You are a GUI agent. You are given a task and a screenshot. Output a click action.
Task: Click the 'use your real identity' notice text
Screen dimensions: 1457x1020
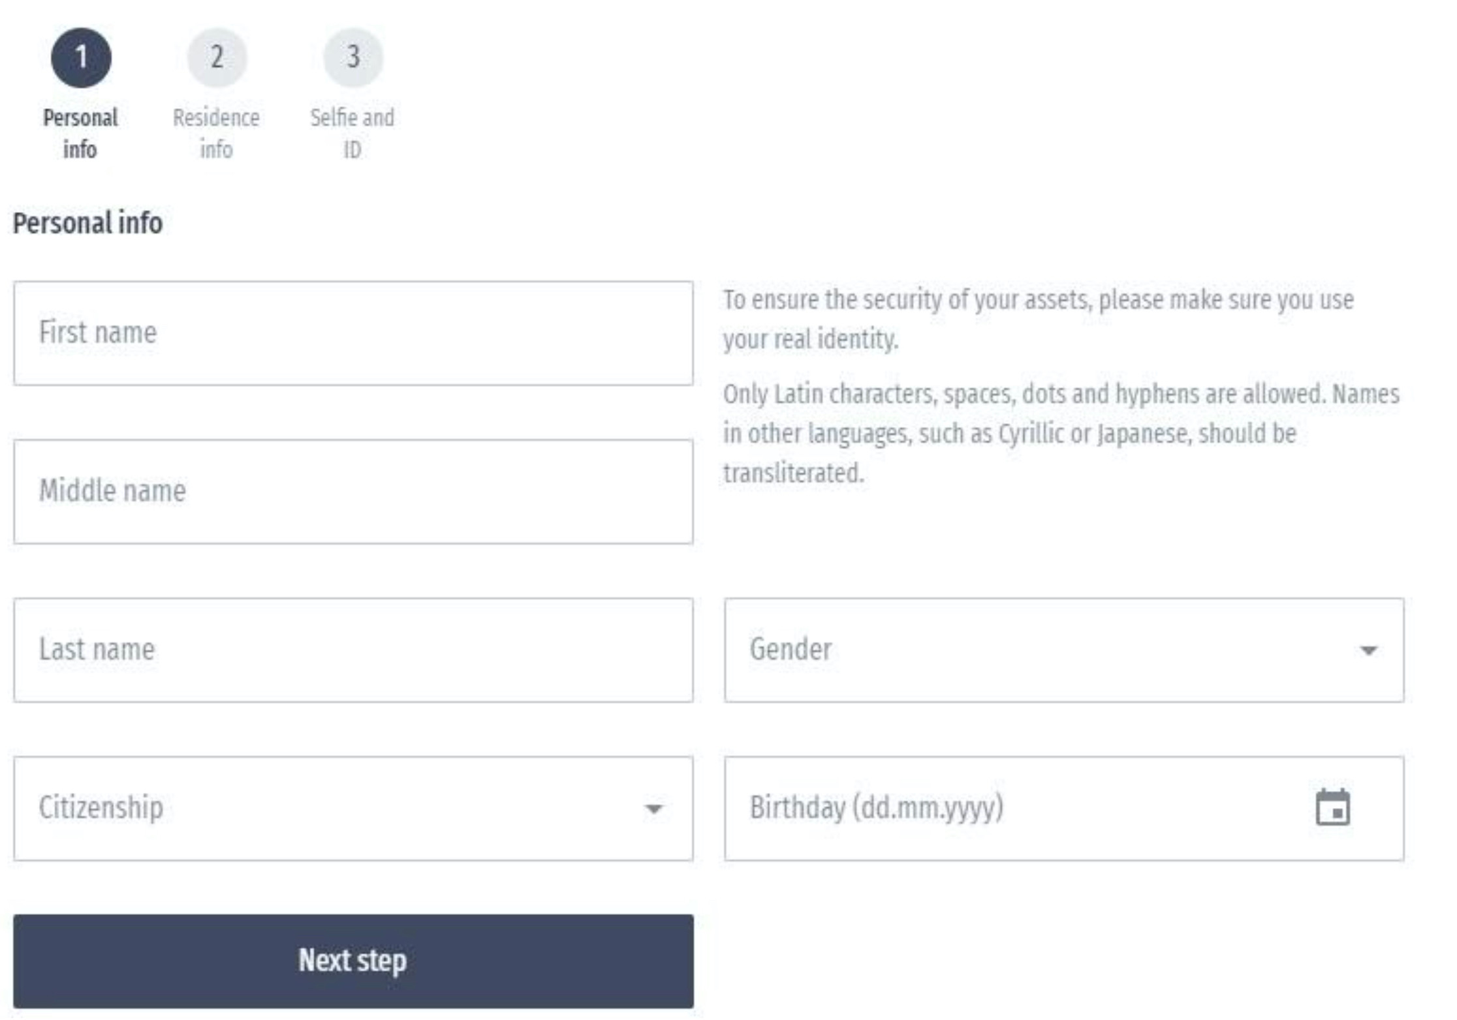pyautogui.click(x=1038, y=319)
